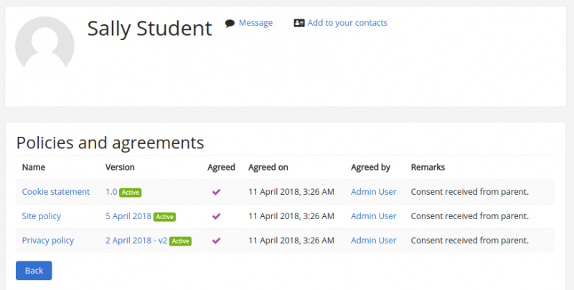
Task: Open the Site policy link
Action: [x=42, y=216]
